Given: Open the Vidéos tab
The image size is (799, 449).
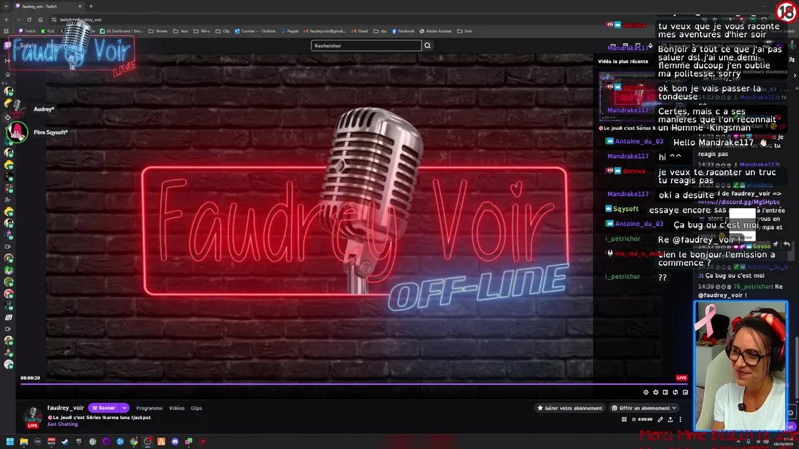Looking at the screenshot, I should pyautogui.click(x=177, y=408).
